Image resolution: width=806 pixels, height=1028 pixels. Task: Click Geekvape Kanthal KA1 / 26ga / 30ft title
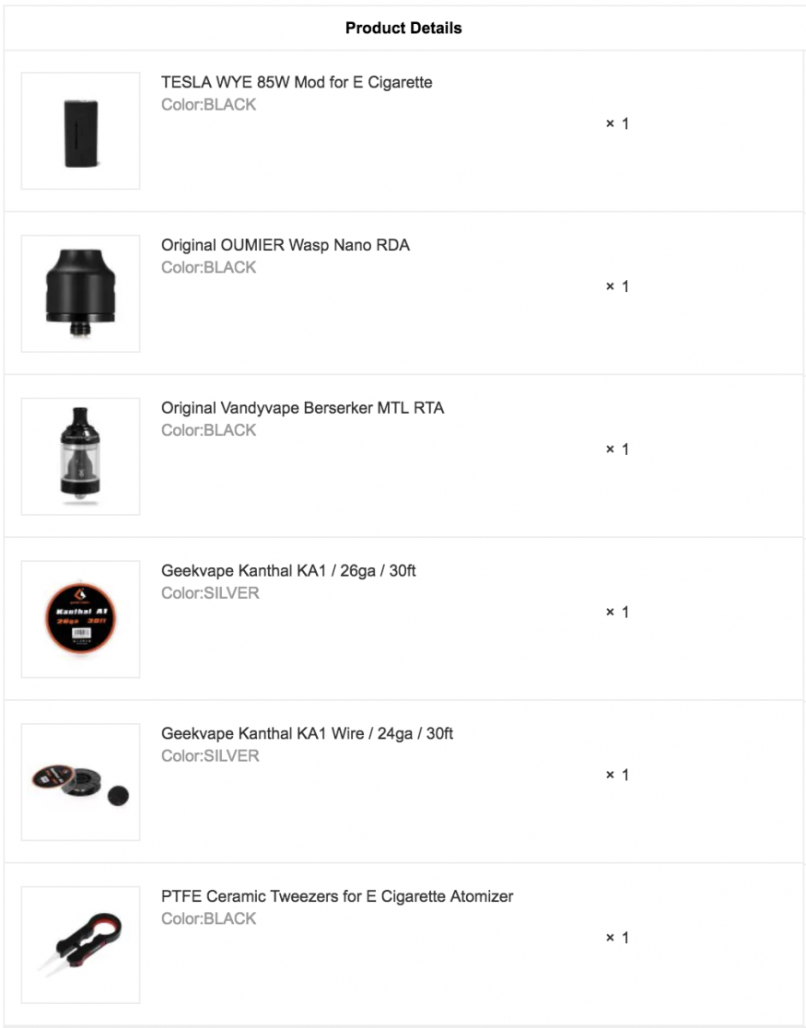[288, 570]
